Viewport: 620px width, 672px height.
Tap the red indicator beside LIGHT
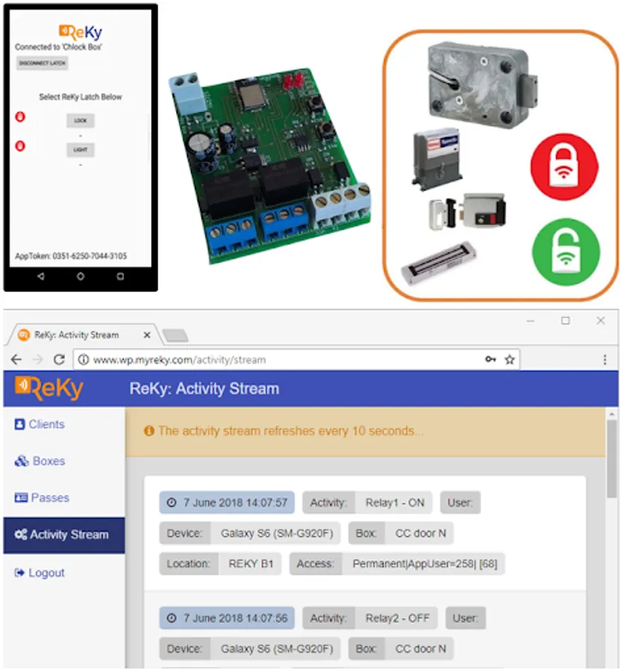coord(20,146)
